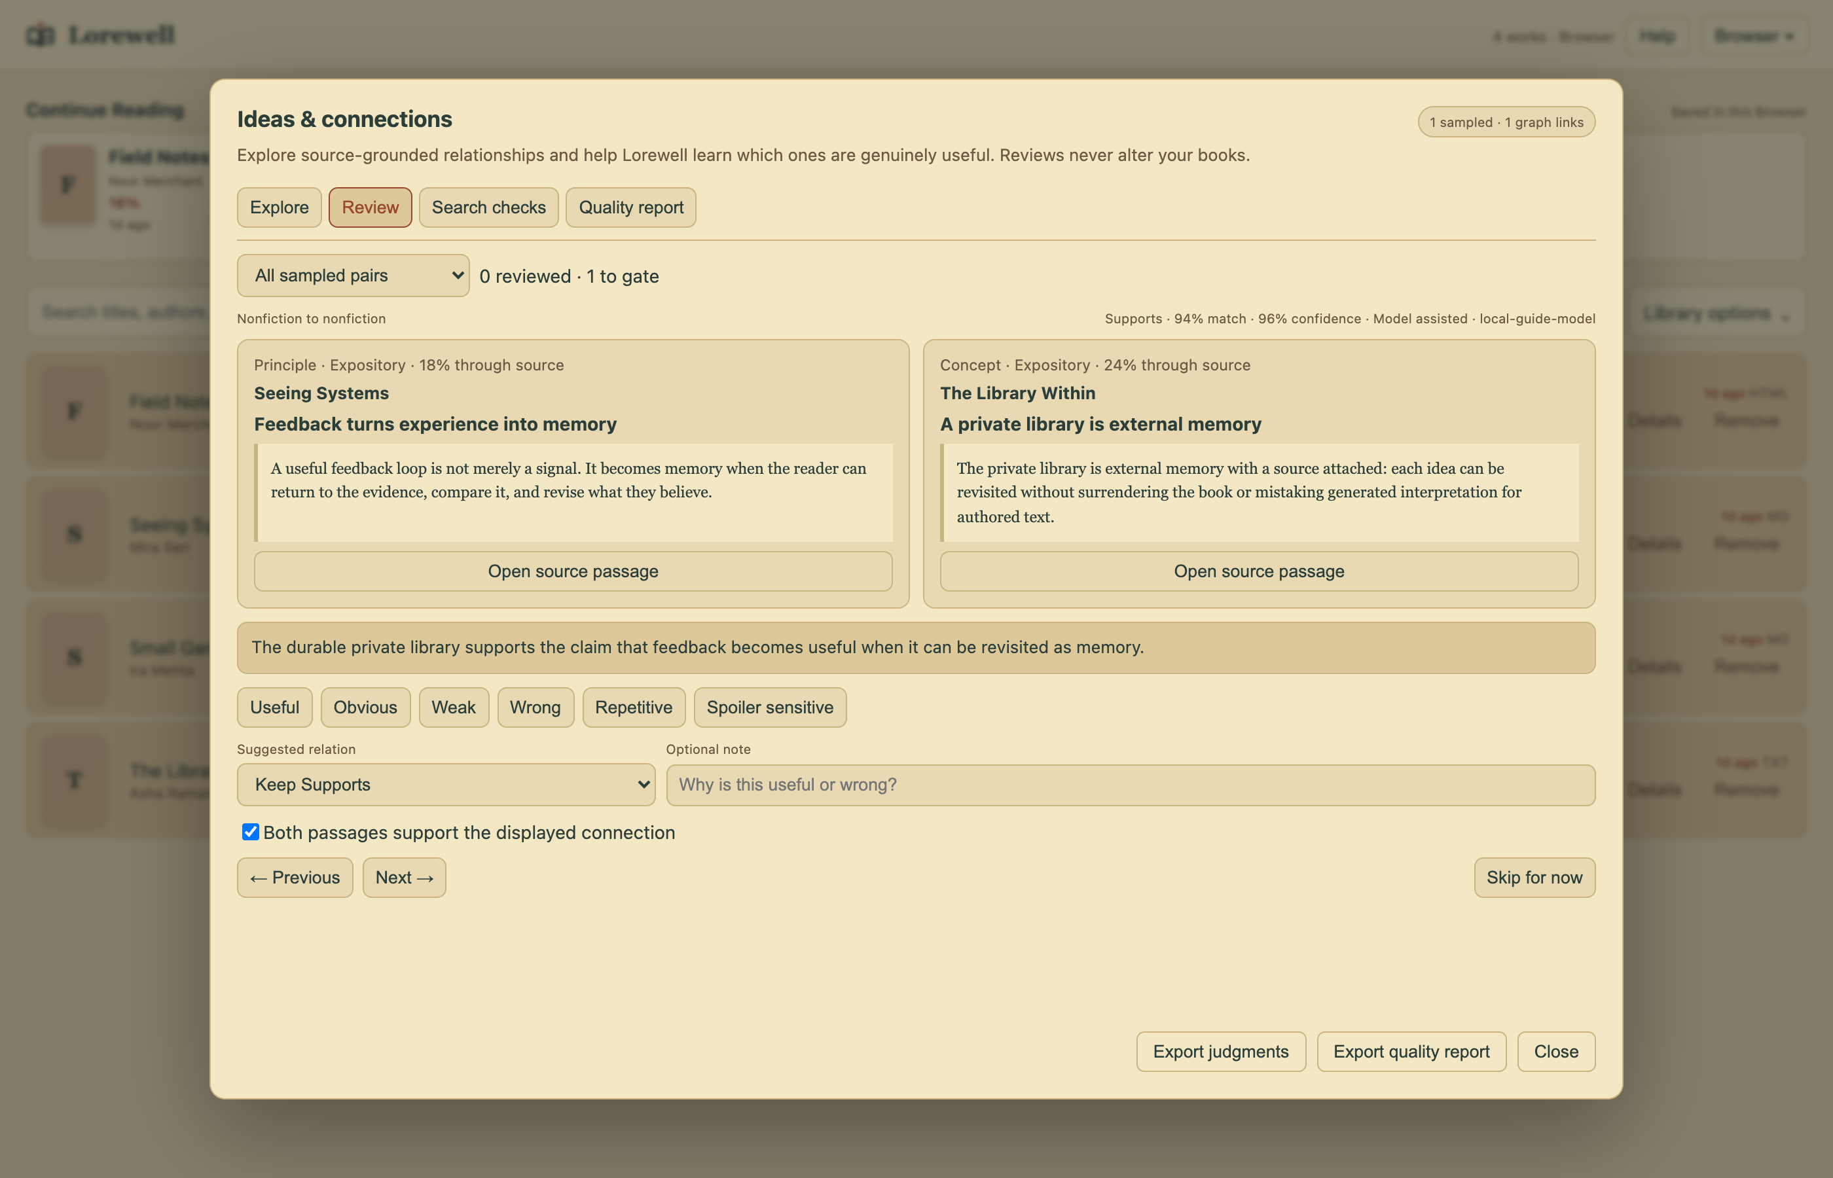Go to the Next pair
1833x1178 pixels.
tap(404, 878)
